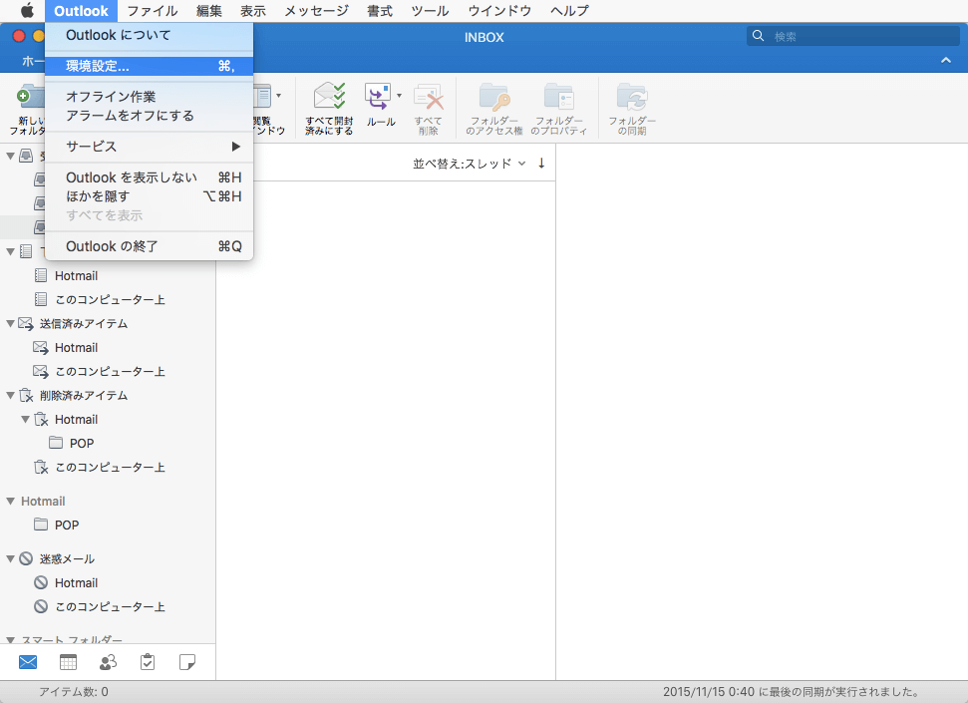Choose ほかを隠す menu item
The width and height of the screenshot is (968, 703).
149,196
